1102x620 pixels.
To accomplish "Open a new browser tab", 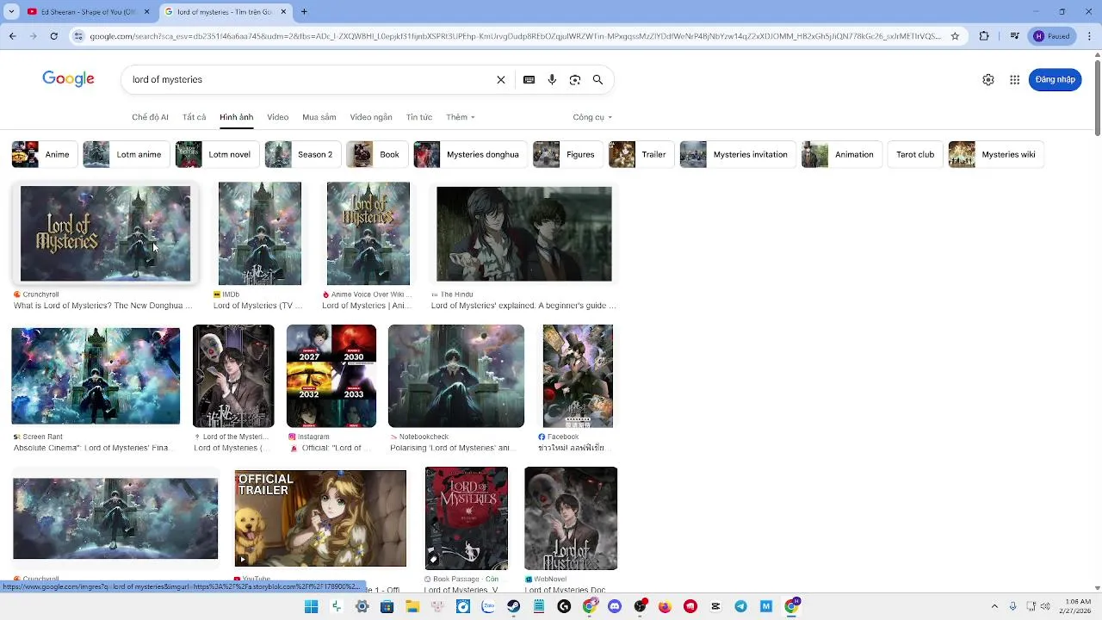I will pos(304,11).
